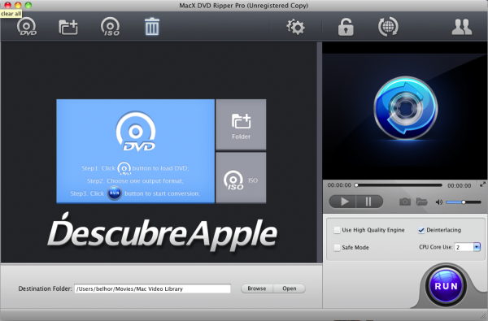The height and width of the screenshot is (321, 488).
Task: Click the playback progress bar
Action: click(399, 185)
